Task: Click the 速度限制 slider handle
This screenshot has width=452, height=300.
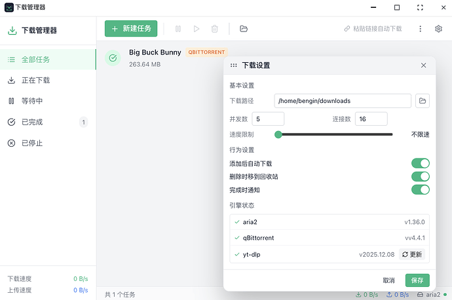Action: coord(278,134)
